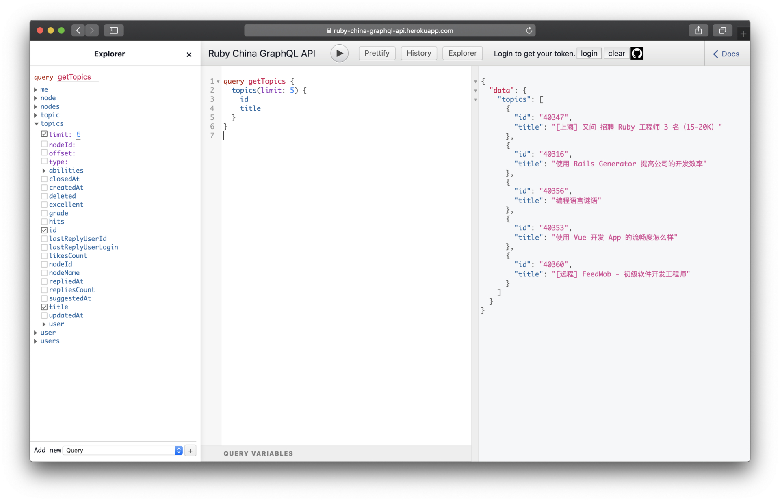Run the query with the play button
This screenshot has height=501, width=780.
point(339,53)
